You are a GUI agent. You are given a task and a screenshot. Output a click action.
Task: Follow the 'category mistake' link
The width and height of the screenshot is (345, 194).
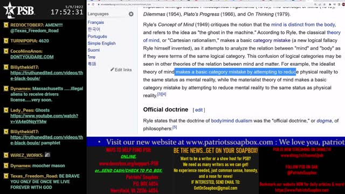tap(272, 40)
